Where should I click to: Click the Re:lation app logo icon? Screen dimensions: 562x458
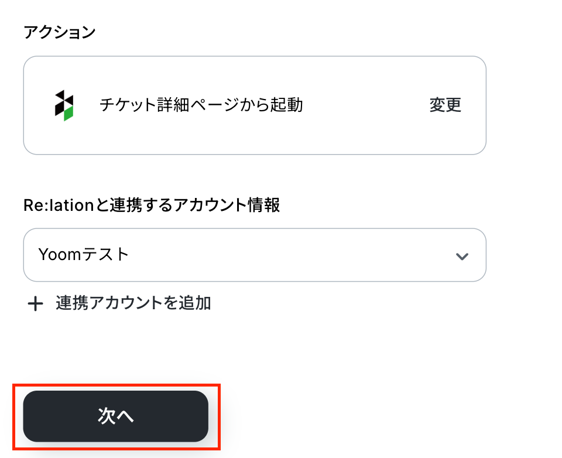pyautogui.click(x=64, y=105)
